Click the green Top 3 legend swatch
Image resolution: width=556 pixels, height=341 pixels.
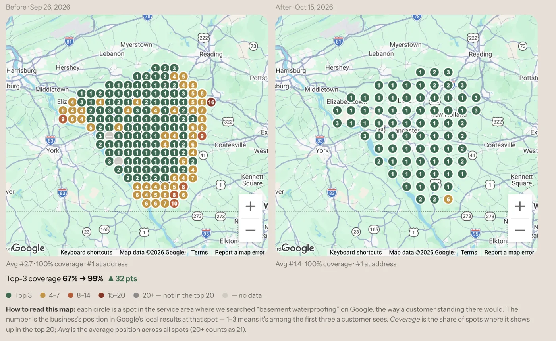pos(9,295)
